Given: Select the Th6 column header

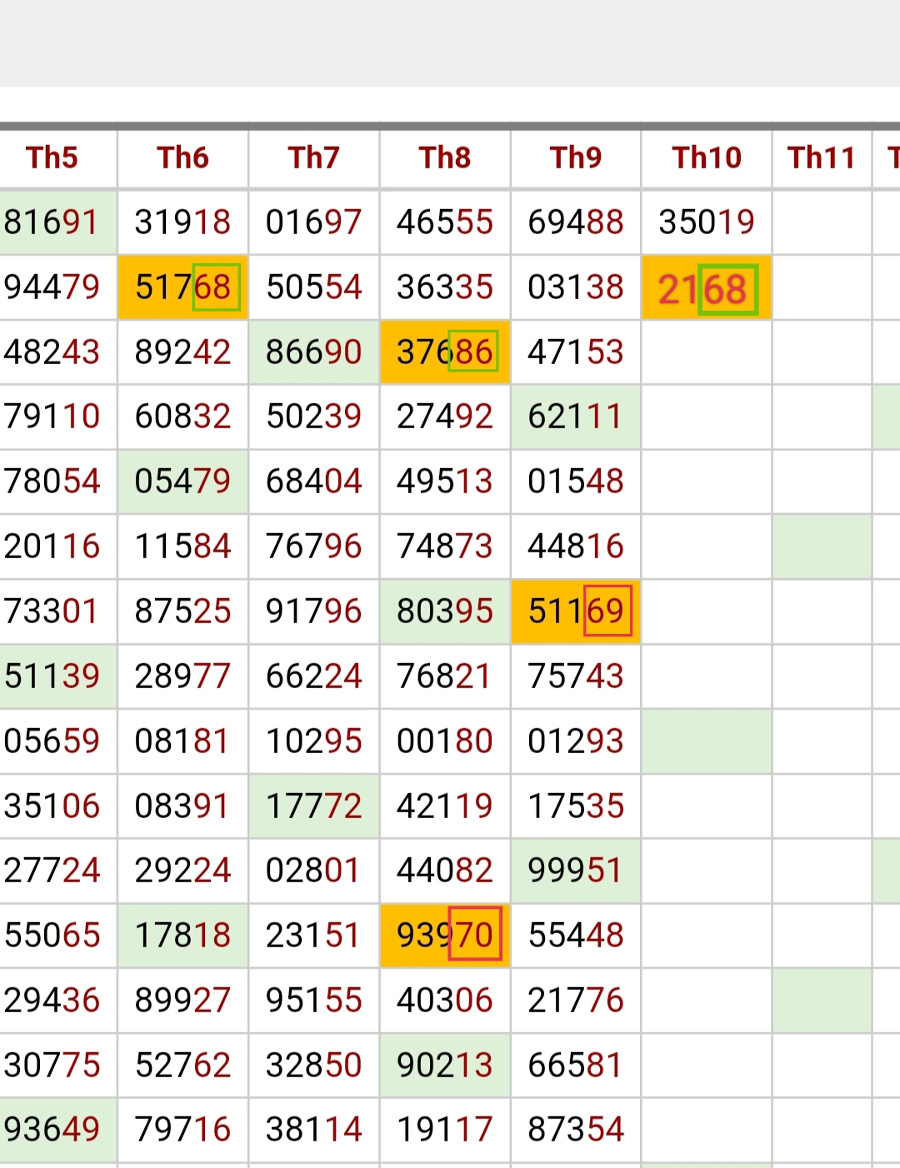Looking at the screenshot, I should pos(182,157).
